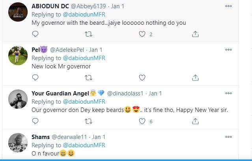Reply to ABIODUN DC's tweet
This screenshot has height=161, width=252.
[x=35, y=34]
